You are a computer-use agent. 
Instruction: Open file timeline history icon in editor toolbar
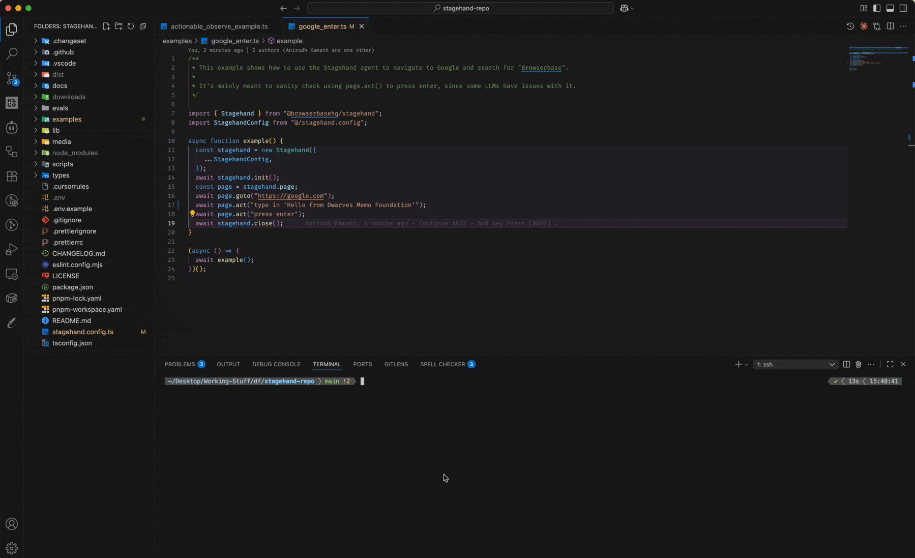(x=850, y=26)
